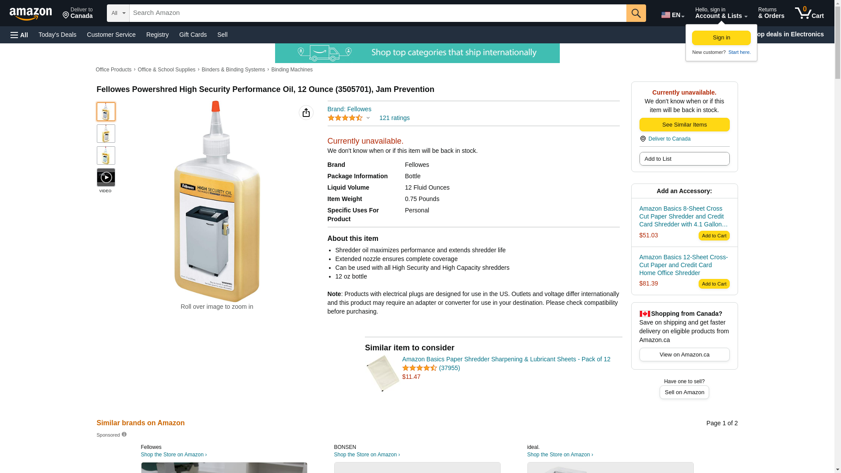Viewport: 841px width, 473px height.
Task: Open Today's Deals from navigation bar
Action: tap(57, 35)
